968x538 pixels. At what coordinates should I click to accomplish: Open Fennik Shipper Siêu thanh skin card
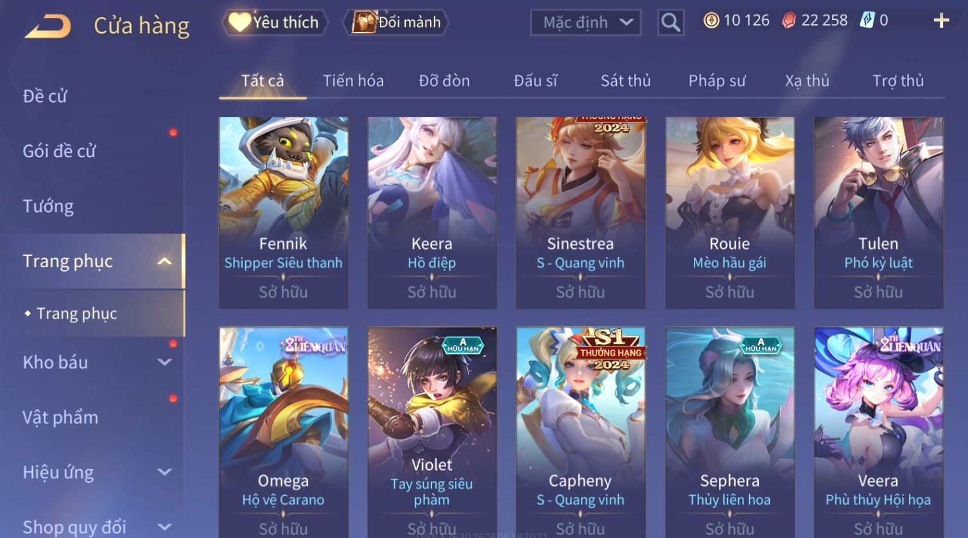284,213
